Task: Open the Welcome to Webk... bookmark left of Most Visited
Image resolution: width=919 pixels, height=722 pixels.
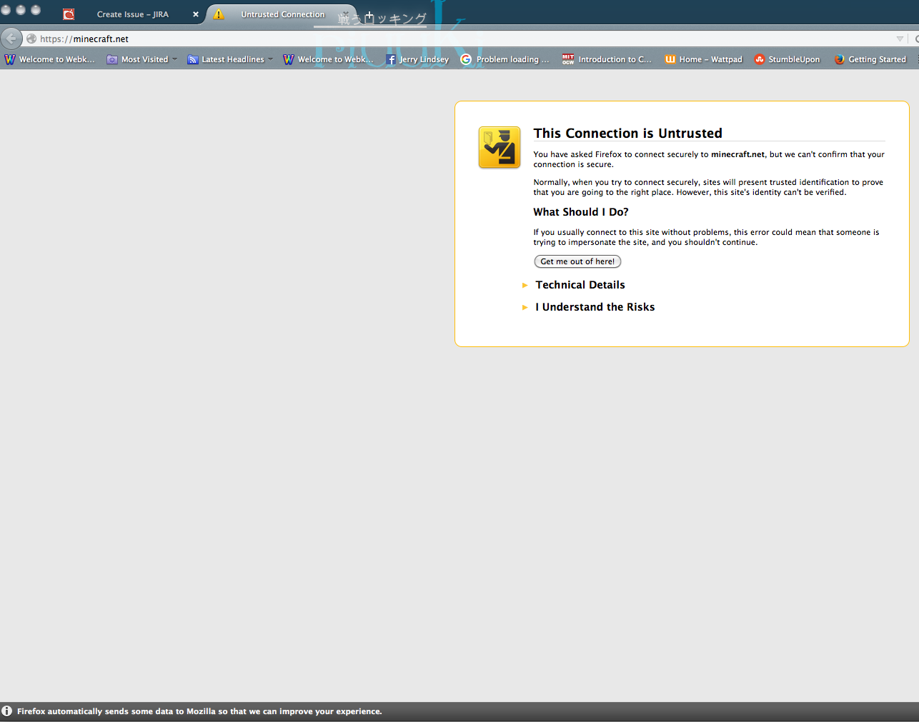Action: [49, 59]
